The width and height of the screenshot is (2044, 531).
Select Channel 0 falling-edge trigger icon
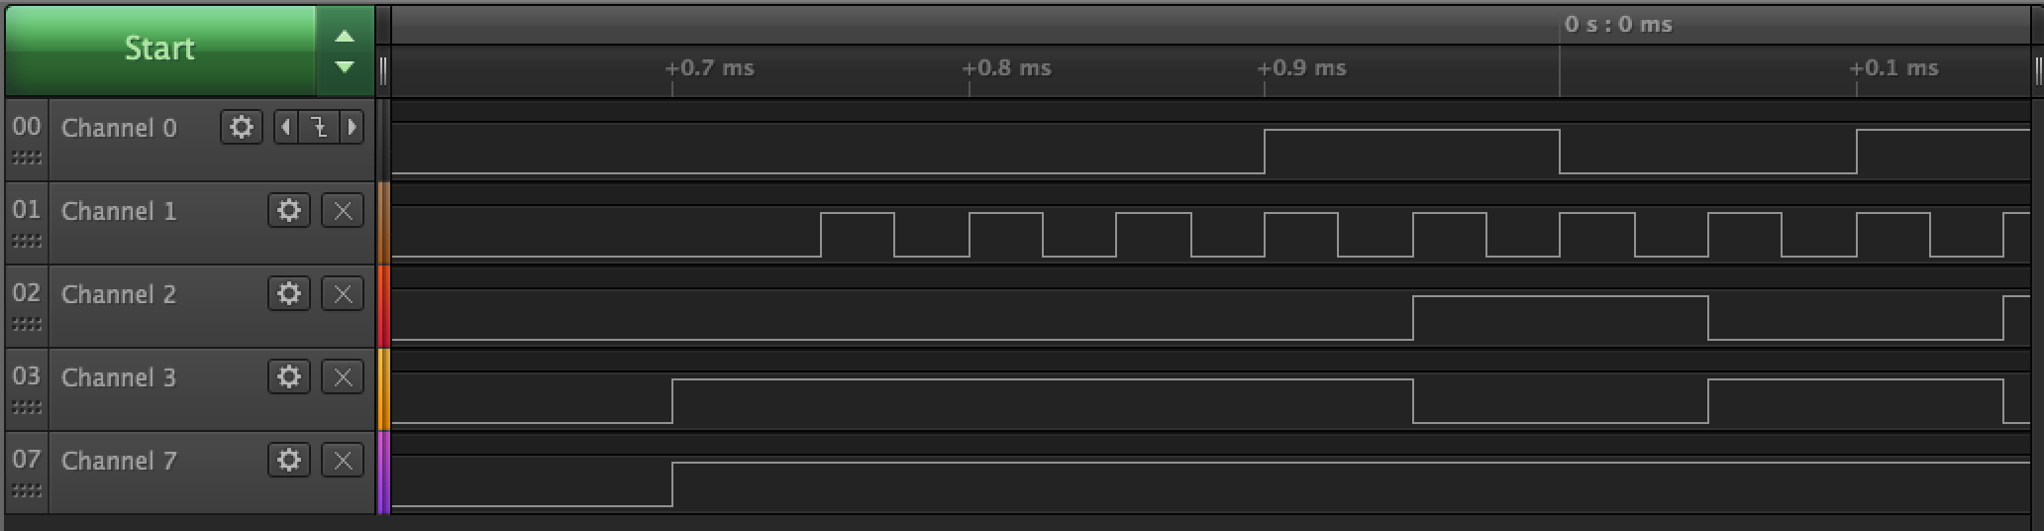(x=319, y=127)
